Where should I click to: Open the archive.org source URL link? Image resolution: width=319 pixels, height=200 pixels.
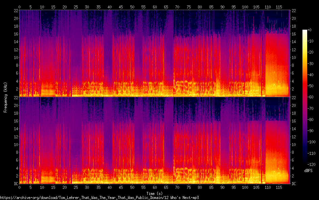pyautogui.click(x=99, y=198)
